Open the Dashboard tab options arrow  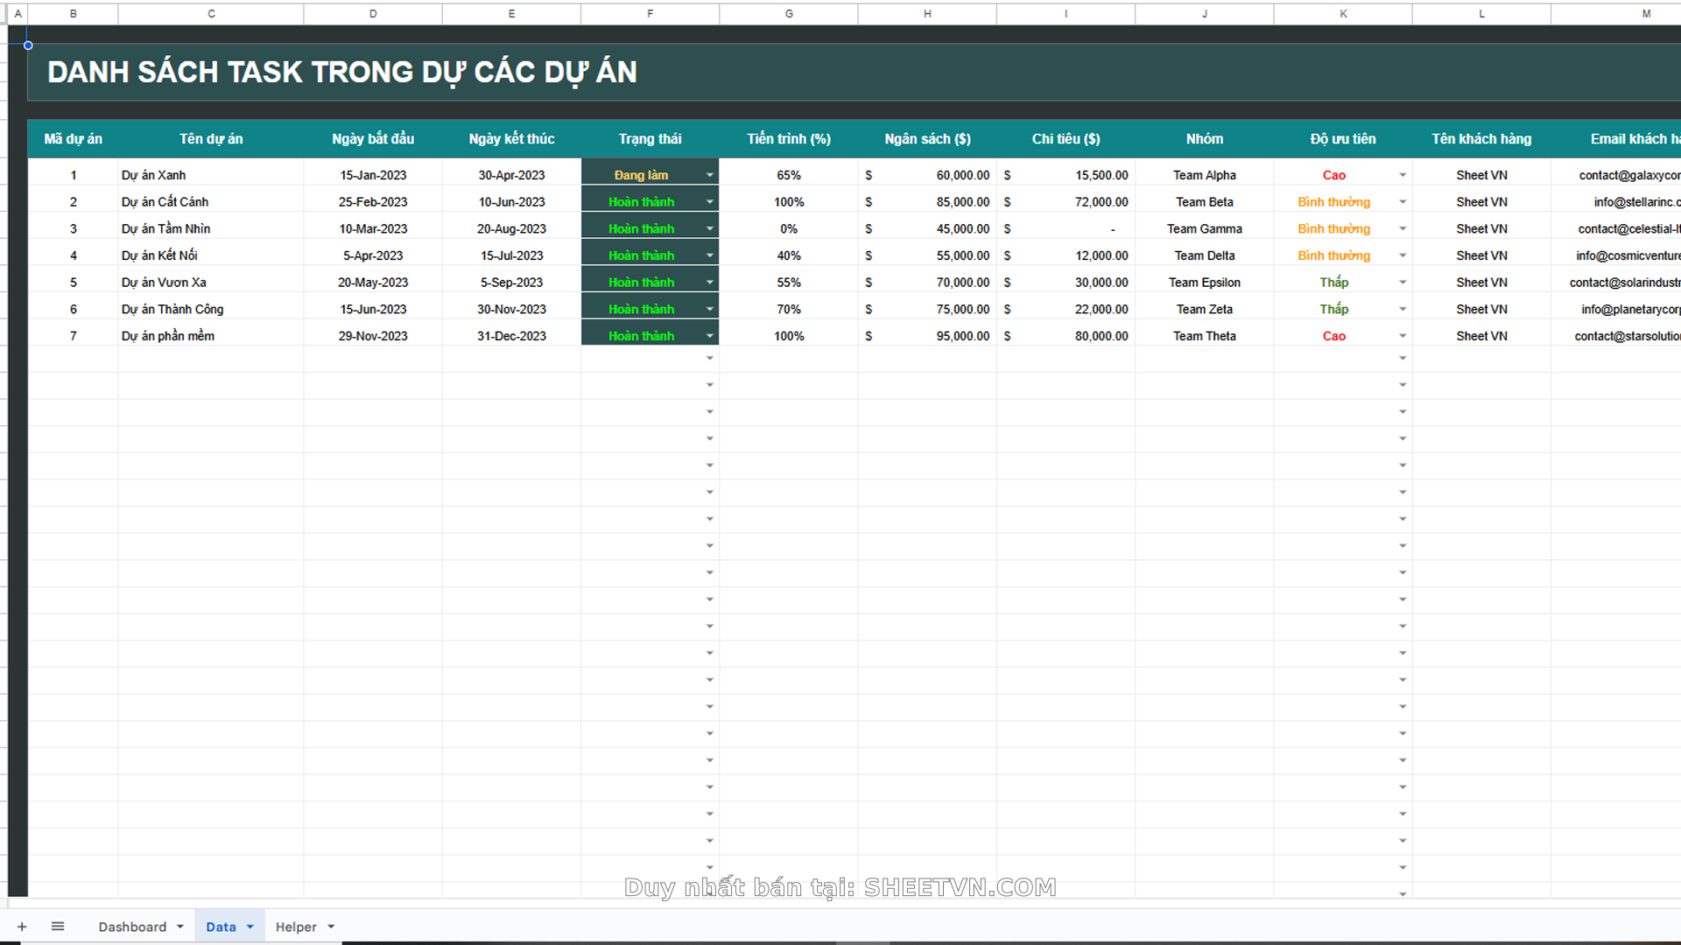tap(180, 927)
